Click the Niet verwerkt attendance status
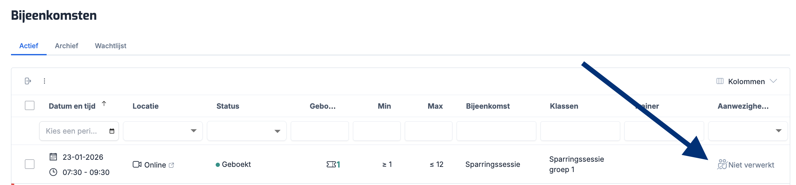 [751, 165]
